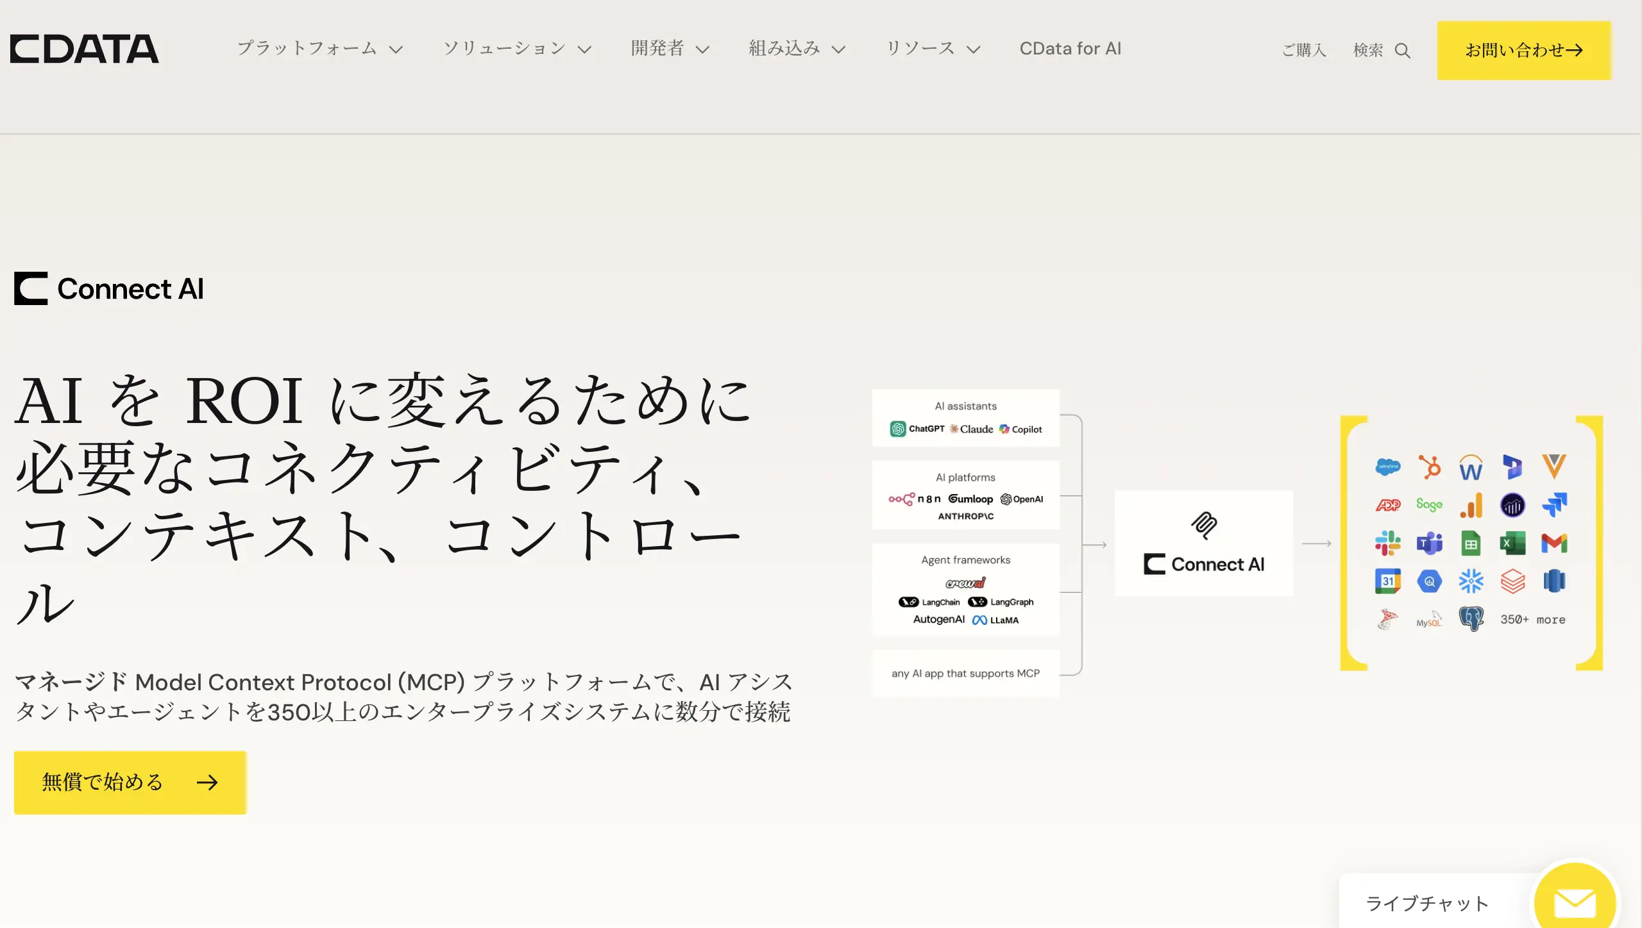The image size is (1642, 928).
Task: Click the OpenAI logo in AI platforms
Action: tap(1022, 499)
